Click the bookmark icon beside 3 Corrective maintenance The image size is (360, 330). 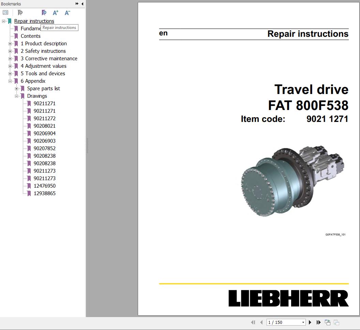tap(16, 59)
